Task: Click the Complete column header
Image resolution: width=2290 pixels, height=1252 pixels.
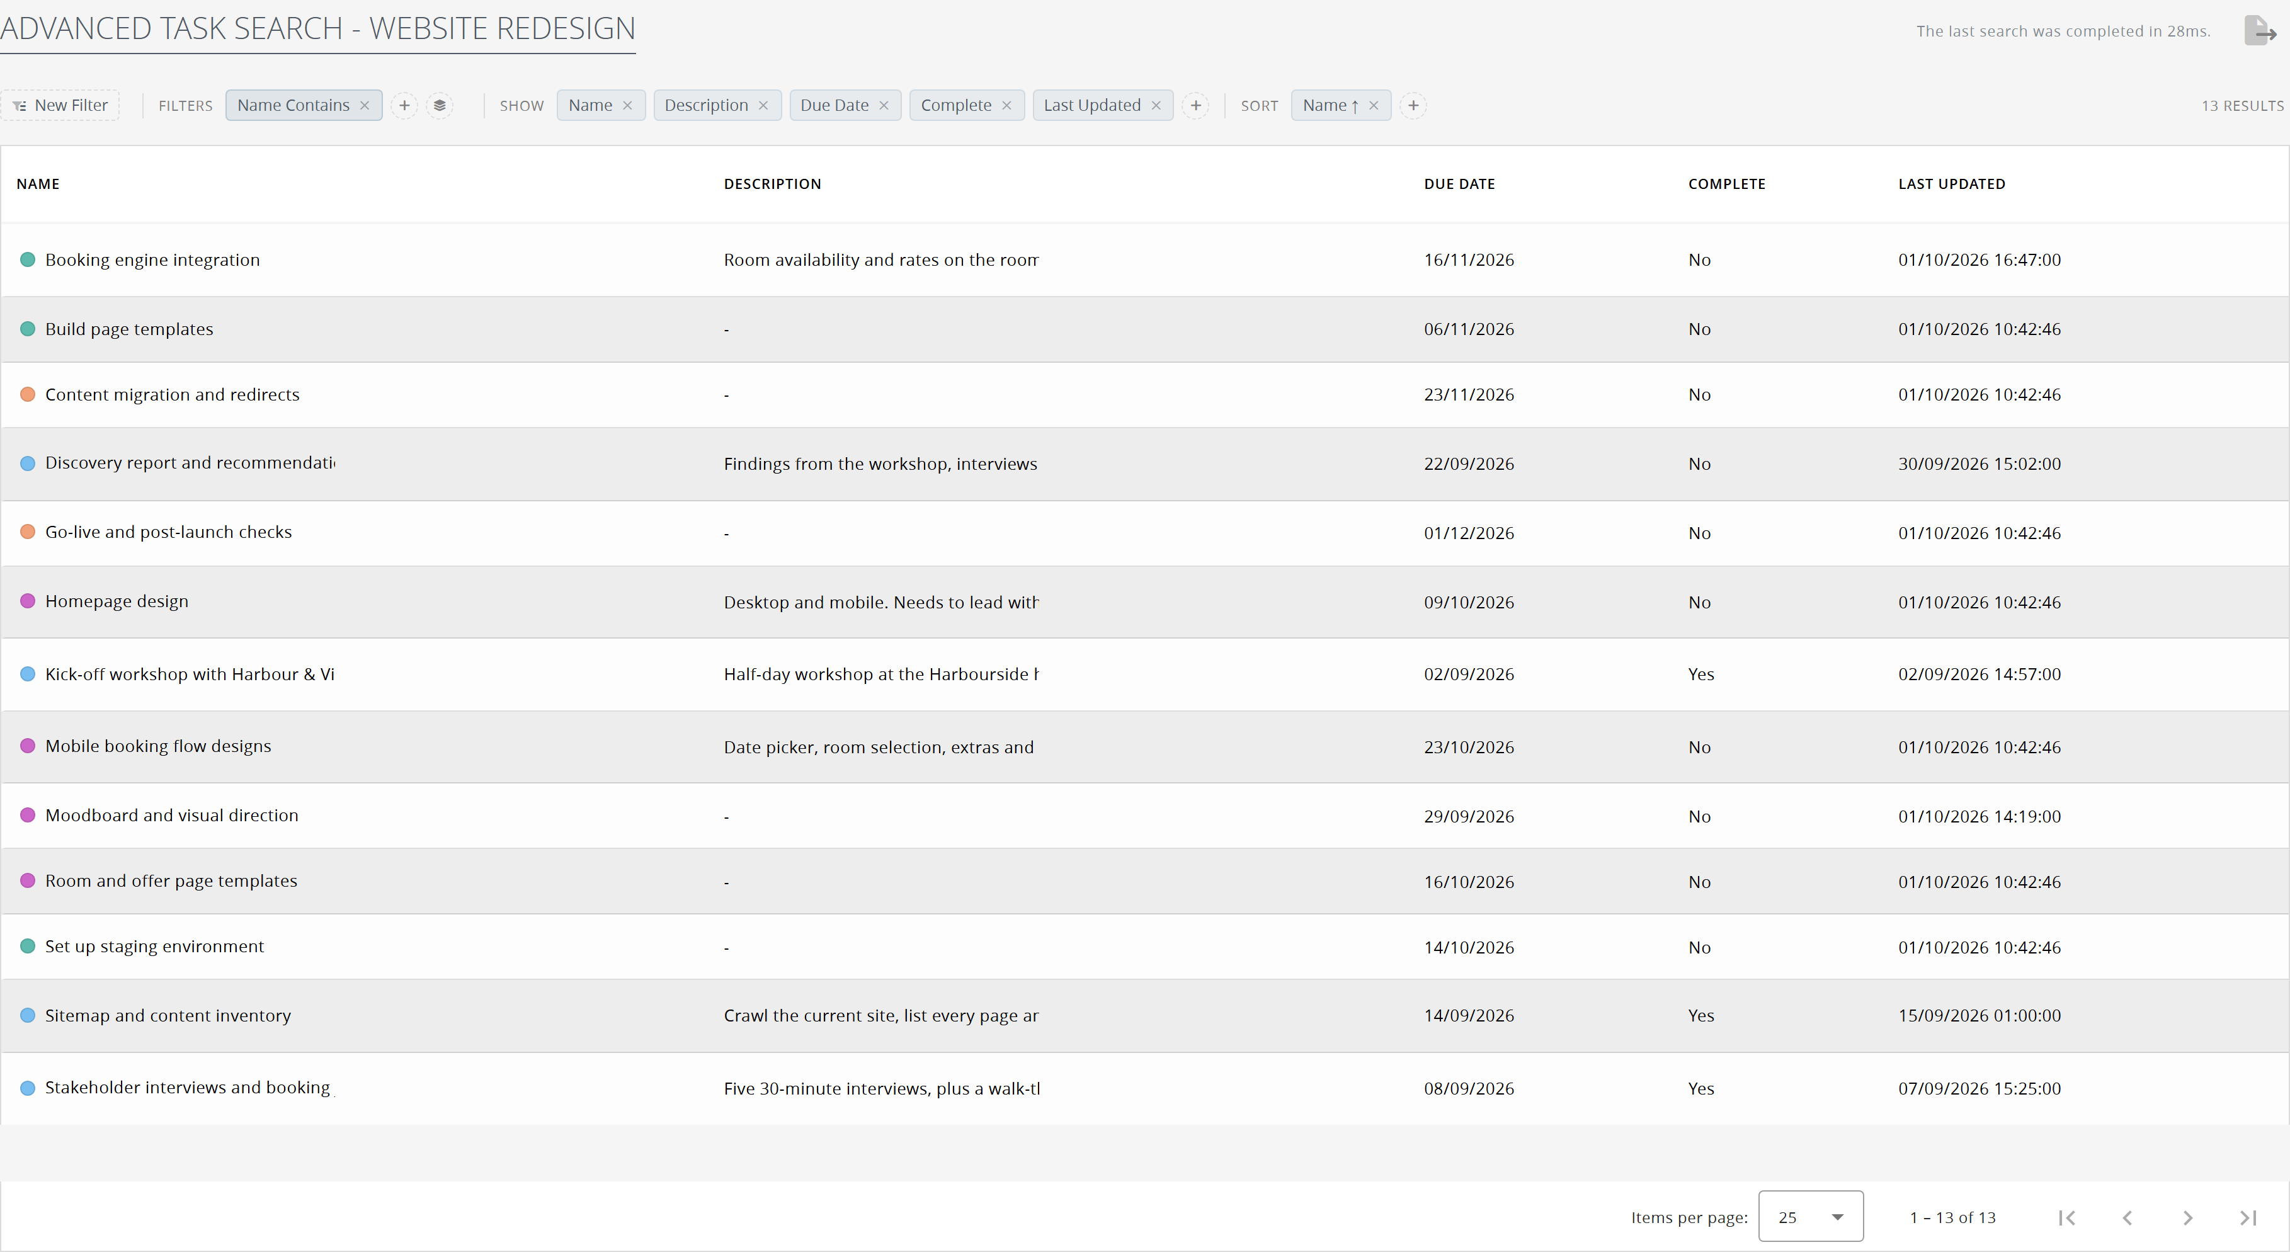Action: 1726,184
